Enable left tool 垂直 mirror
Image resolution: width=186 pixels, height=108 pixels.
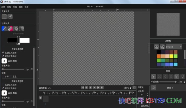tap(13, 76)
